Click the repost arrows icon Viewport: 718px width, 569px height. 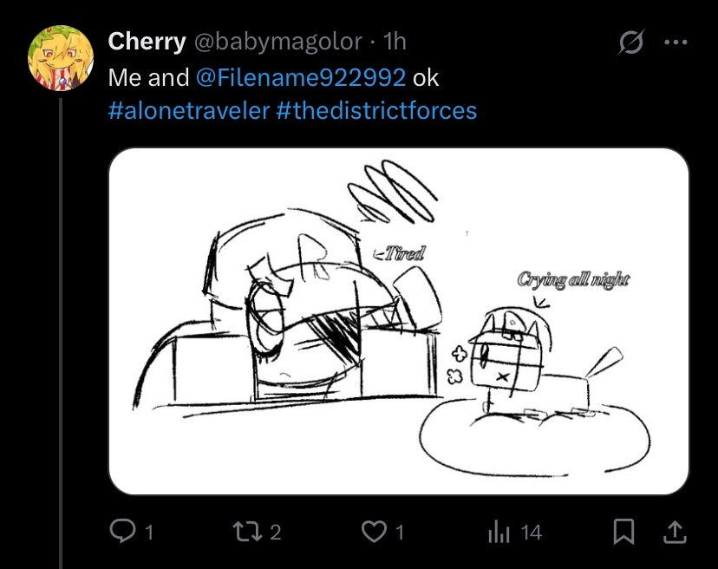tap(247, 532)
